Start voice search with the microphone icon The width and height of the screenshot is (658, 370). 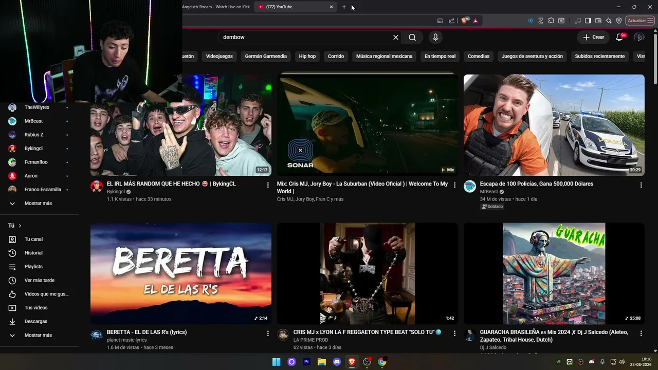click(x=435, y=38)
